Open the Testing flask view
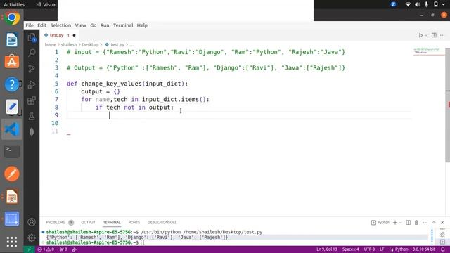The height and width of the screenshot is (253, 450). [32, 116]
